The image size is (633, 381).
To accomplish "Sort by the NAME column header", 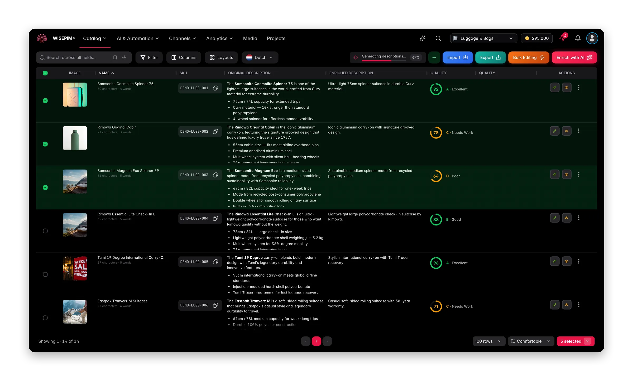I will click(x=106, y=73).
